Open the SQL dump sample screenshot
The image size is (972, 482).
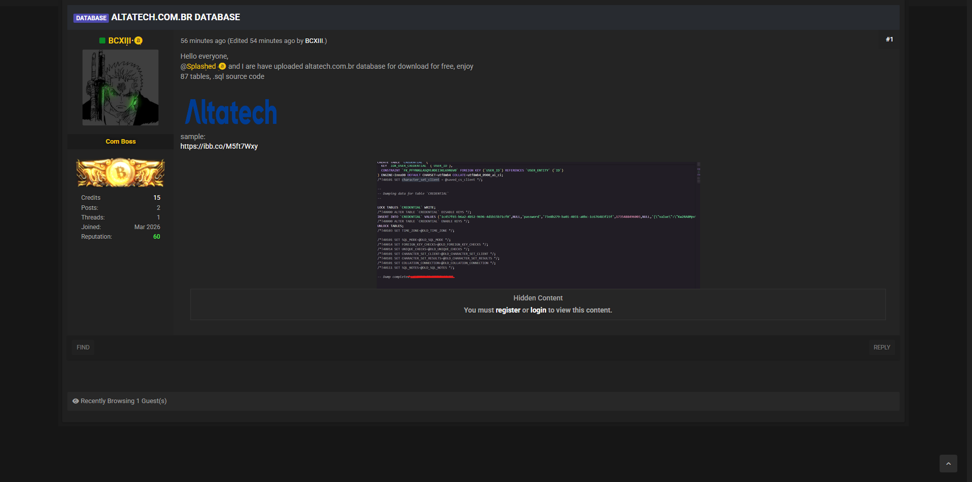pyautogui.click(x=538, y=225)
